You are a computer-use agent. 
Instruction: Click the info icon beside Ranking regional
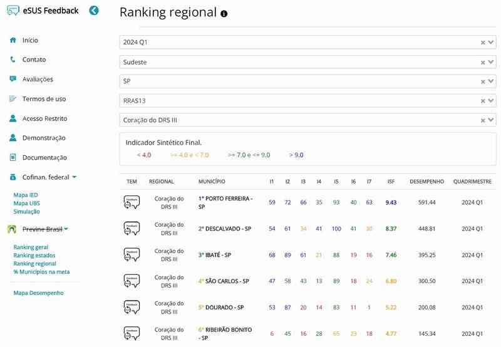[224, 13]
